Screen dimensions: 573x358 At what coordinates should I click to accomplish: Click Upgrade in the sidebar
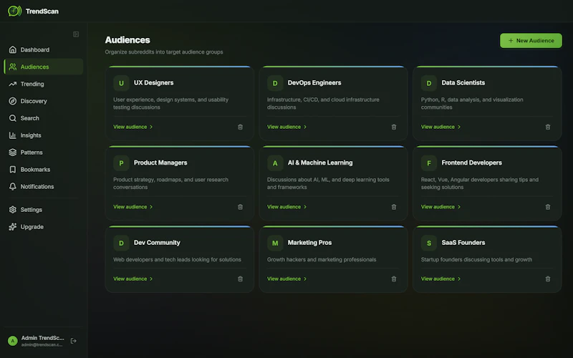point(44,227)
